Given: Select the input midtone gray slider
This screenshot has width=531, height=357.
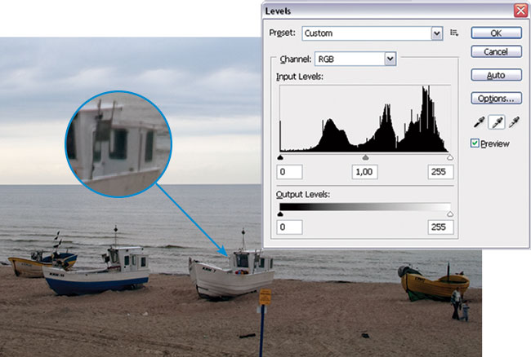Looking at the screenshot, I should tap(365, 157).
